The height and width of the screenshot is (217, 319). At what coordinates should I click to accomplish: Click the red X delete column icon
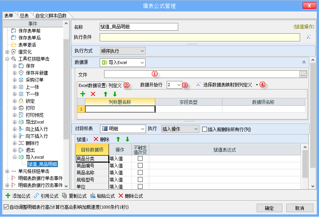pyautogui.click(x=93, y=94)
